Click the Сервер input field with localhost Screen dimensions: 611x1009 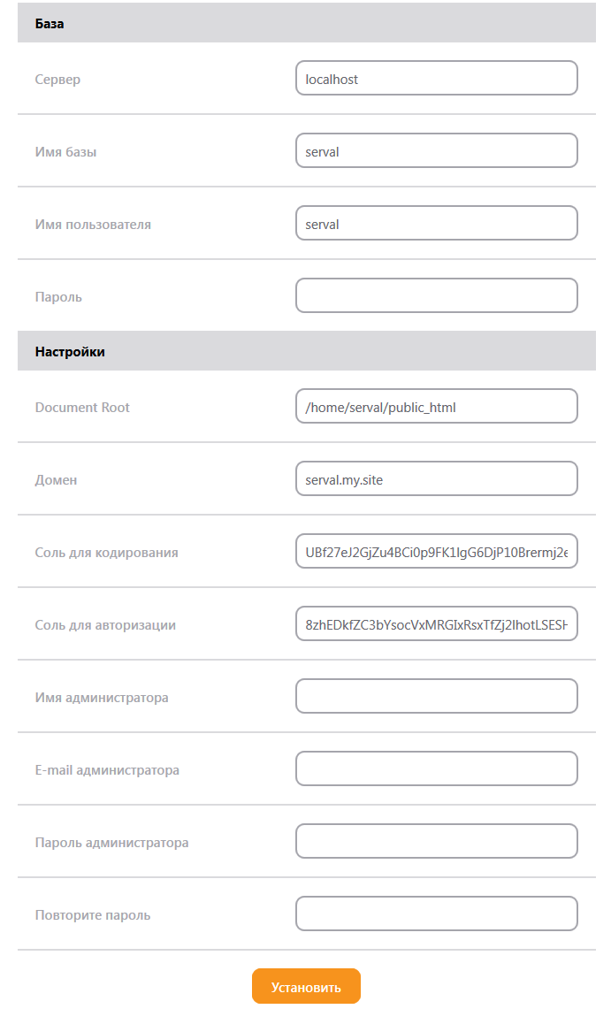pyautogui.click(x=437, y=78)
